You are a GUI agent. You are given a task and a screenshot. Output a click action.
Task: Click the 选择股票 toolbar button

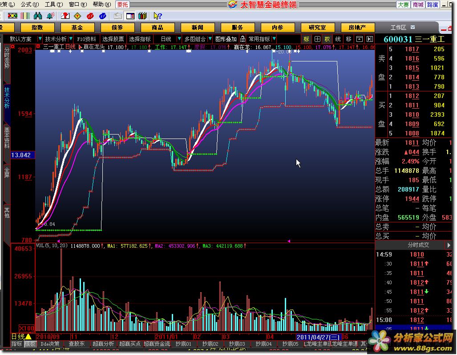point(113,39)
